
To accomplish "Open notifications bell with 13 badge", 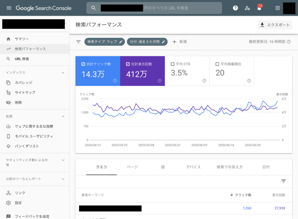I will (x=259, y=8).
